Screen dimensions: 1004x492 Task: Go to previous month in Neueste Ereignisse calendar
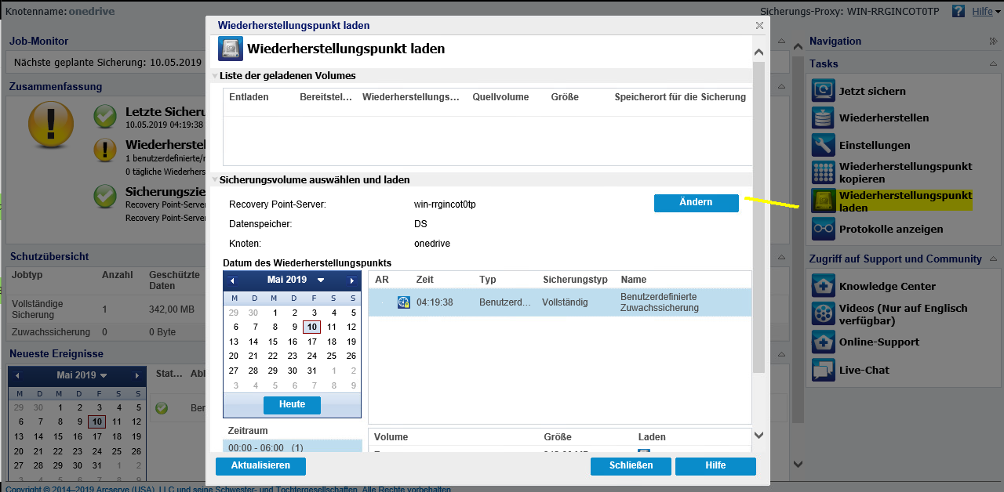point(17,376)
